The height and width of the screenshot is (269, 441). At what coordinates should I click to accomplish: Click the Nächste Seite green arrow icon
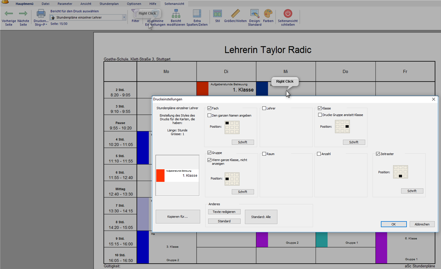point(23,14)
